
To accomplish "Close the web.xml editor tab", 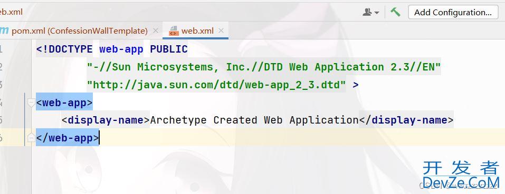I will point(221,31).
